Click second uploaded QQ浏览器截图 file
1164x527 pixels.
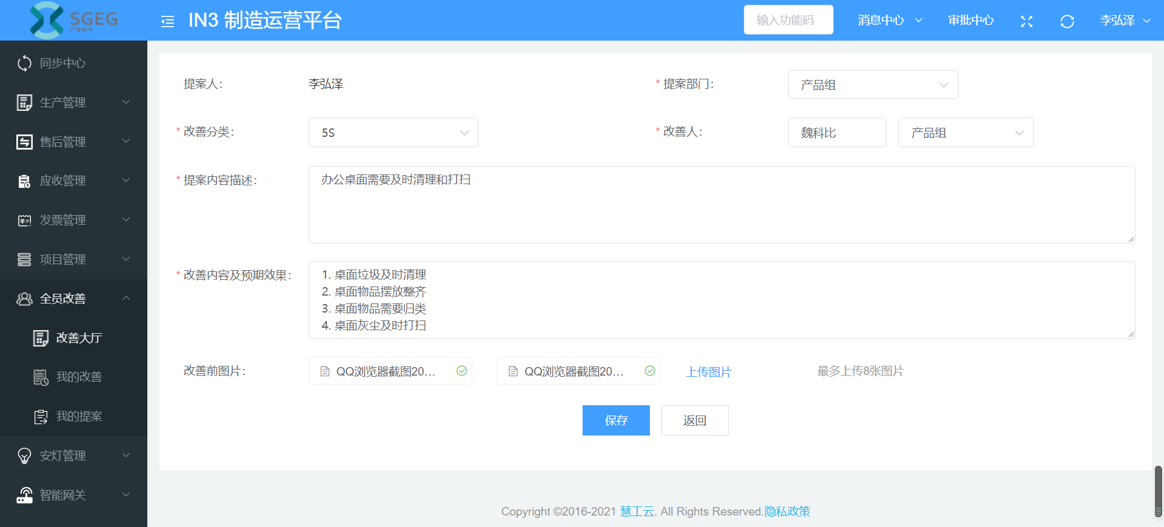[574, 371]
